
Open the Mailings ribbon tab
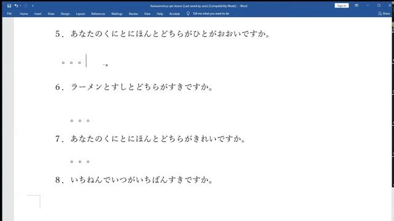117,14
